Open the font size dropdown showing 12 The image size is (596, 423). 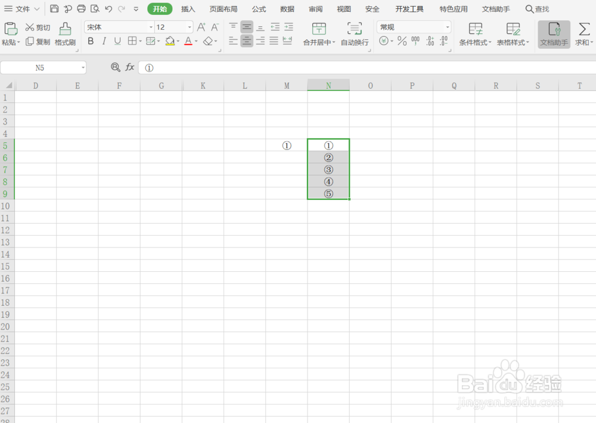[190, 27]
